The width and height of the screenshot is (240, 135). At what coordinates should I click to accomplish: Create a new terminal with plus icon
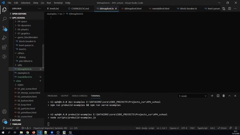212,96
